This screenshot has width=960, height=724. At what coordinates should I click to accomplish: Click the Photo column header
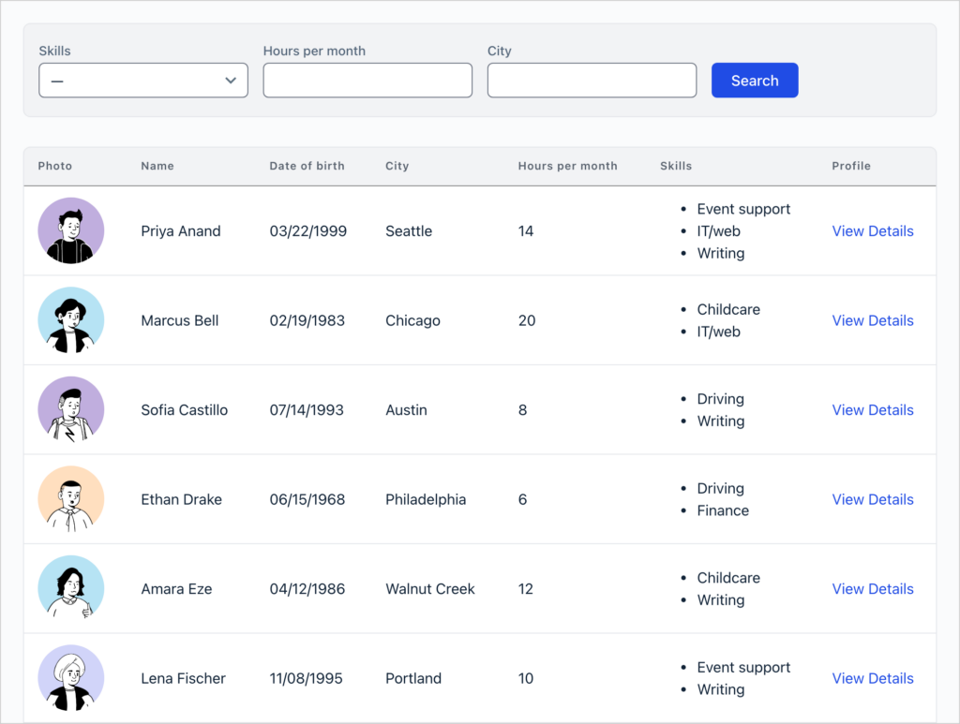tap(55, 166)
